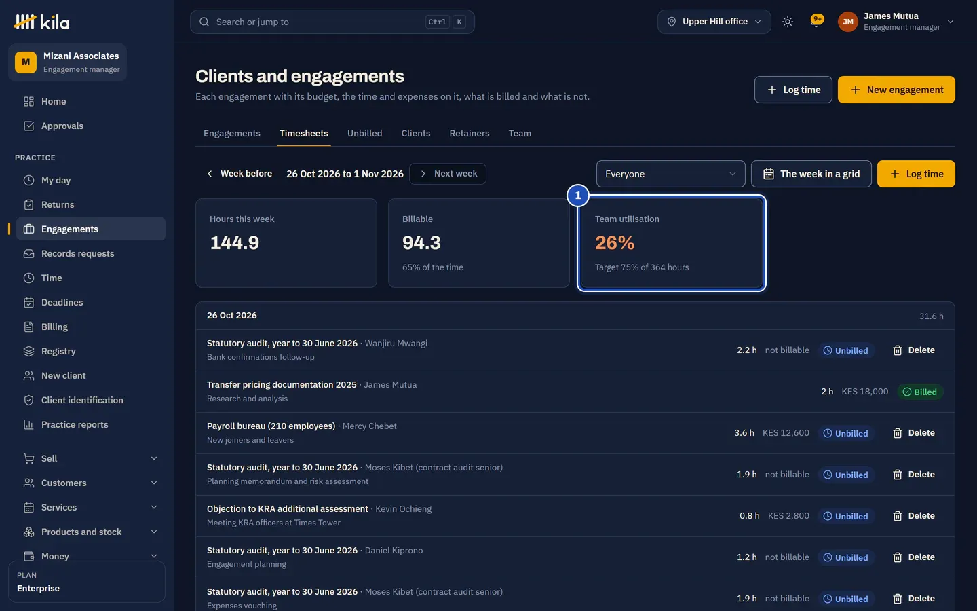Click Unbilled badge on Objection to KRA row

point(846,516)
